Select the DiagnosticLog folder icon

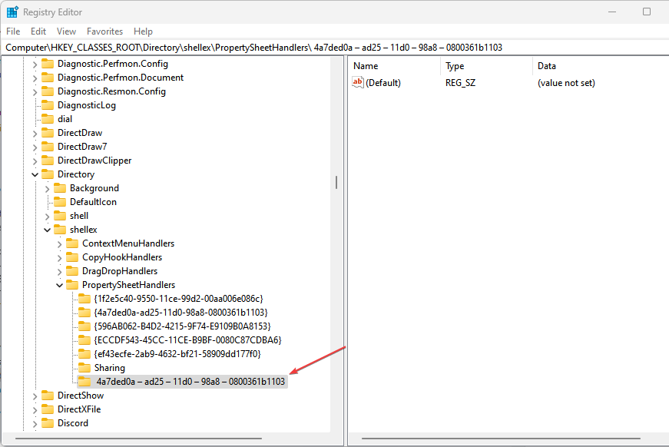48,105
